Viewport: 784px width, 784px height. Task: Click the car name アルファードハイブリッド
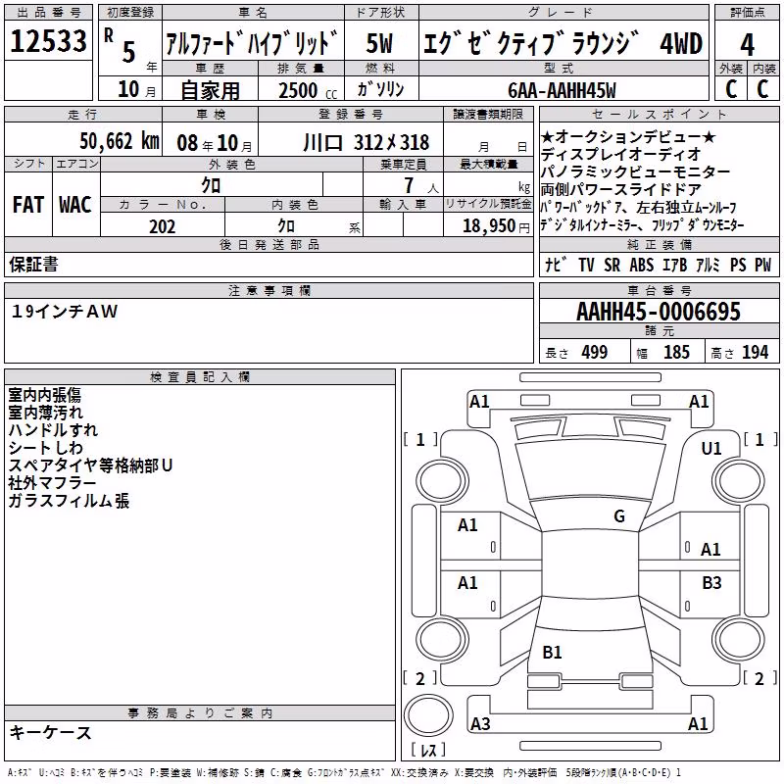click(x=253, y=43)
